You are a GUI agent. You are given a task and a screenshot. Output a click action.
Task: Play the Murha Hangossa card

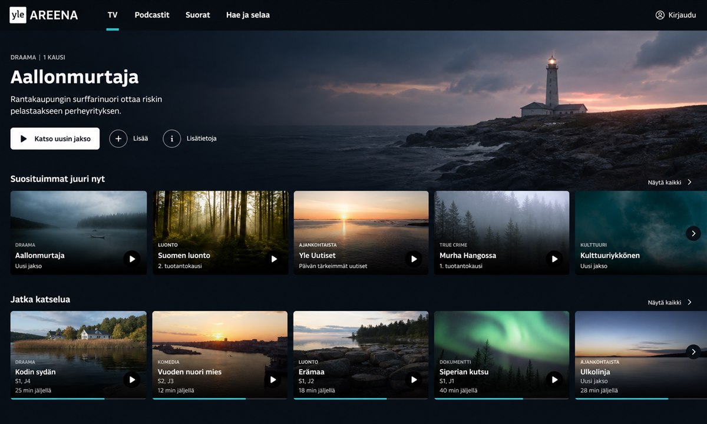pos(554,259)
